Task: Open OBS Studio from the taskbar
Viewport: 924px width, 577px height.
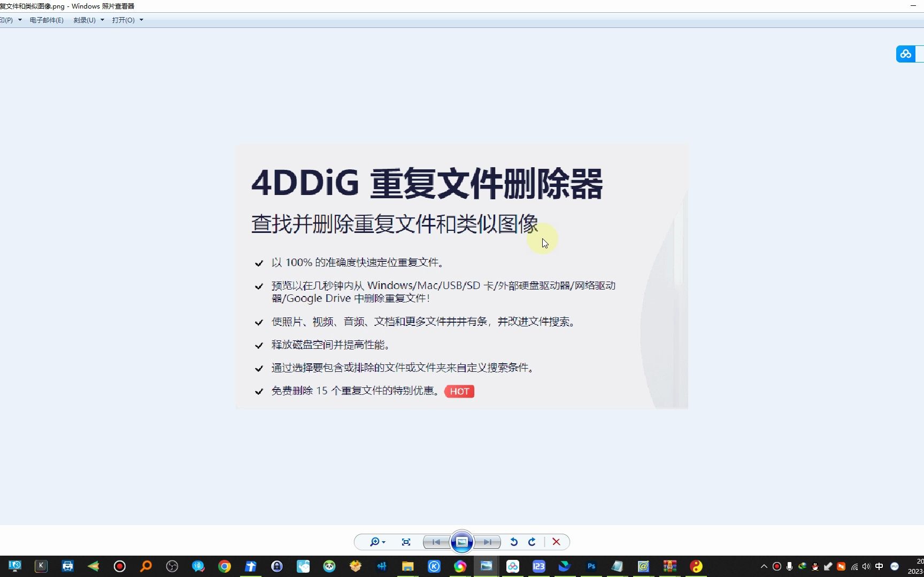Action: [x=172, y=566]
